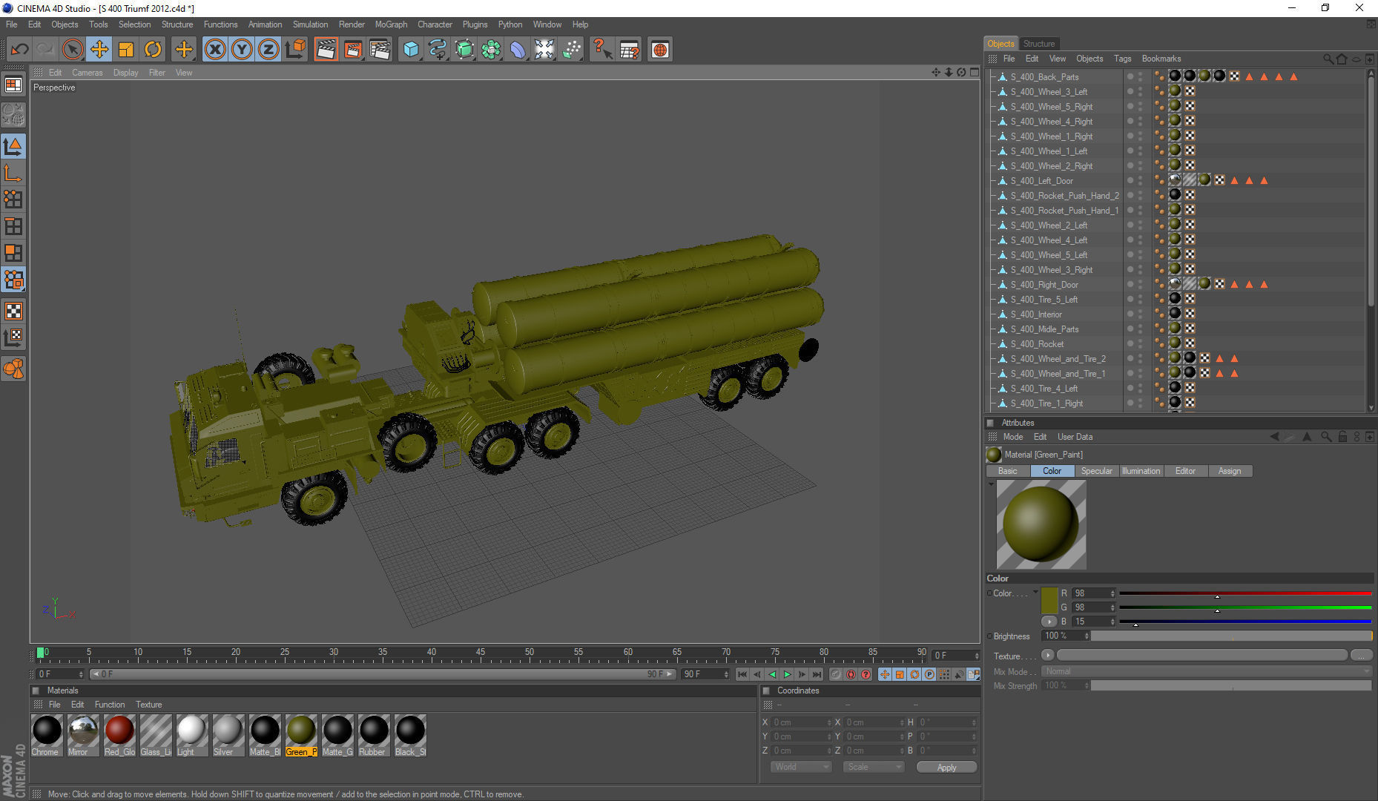The height and width of the screenshot is (801, 1378).
Task: Open the Specular material tab
Action: click(x=1096, y=471)
